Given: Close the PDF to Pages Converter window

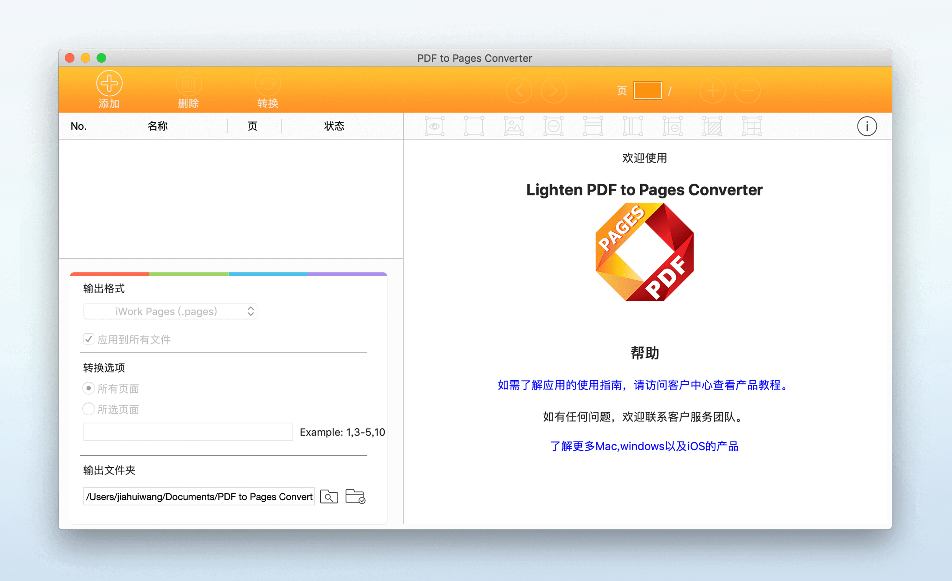Looking at the screenshot, I should (x=70, y=58).
